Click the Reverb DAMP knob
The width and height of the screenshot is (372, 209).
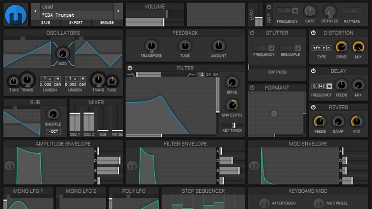click(x=338, y=122)
